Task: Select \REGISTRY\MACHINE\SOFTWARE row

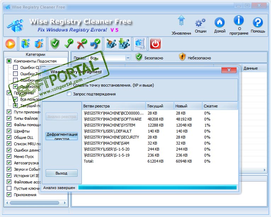Action: 160,119
